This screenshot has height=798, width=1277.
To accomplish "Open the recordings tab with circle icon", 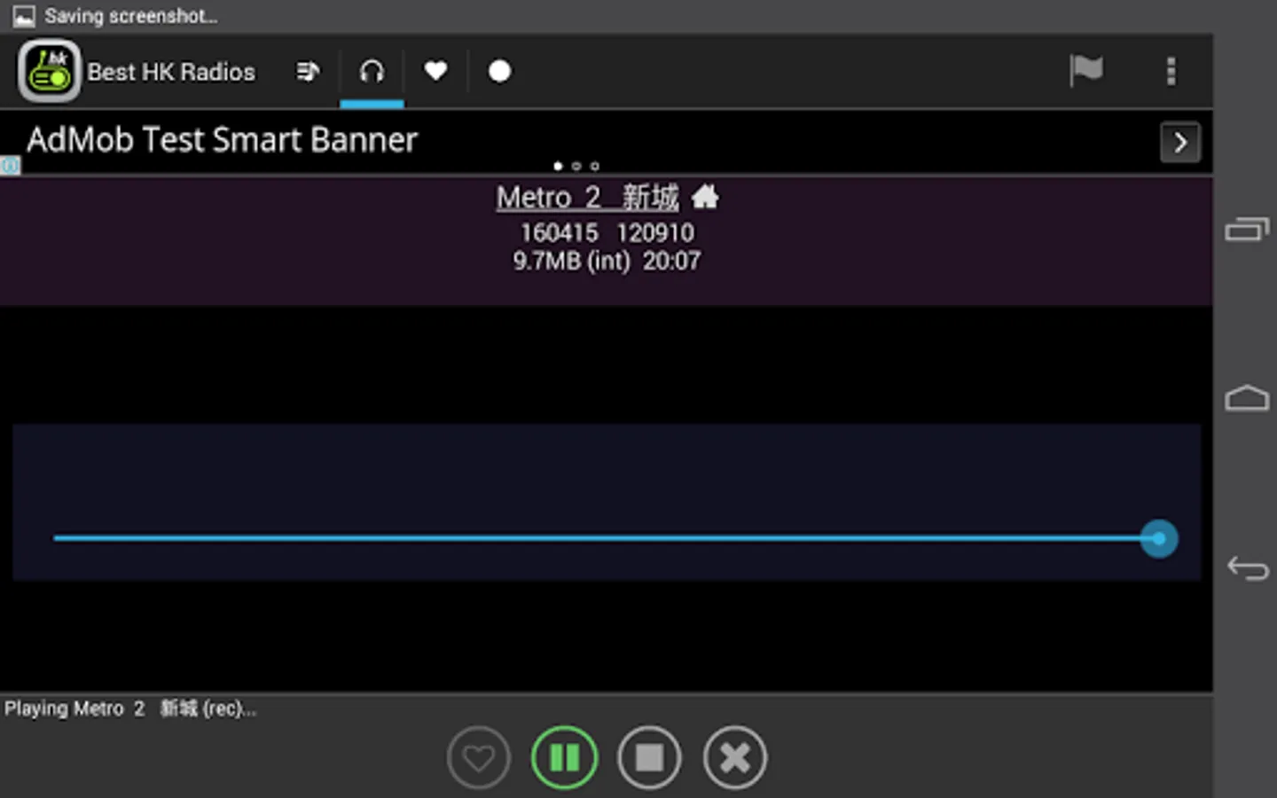I will (499, 71).
